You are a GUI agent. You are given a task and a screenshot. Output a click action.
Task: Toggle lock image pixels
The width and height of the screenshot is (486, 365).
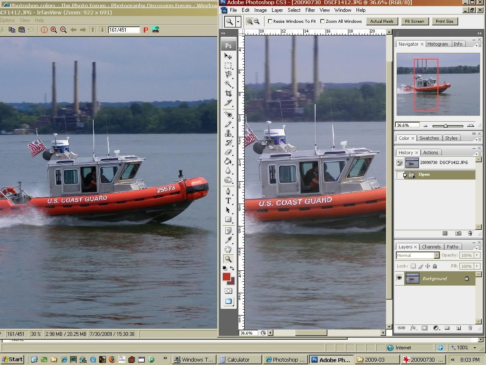pos(421,266)
